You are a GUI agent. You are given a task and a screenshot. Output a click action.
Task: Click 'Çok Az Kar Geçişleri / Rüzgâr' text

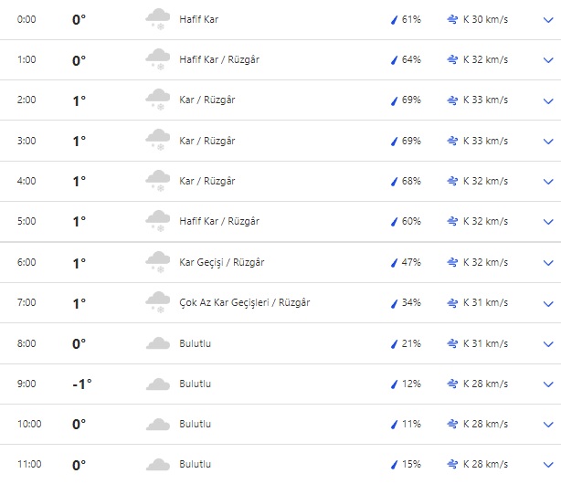(244, 303)
